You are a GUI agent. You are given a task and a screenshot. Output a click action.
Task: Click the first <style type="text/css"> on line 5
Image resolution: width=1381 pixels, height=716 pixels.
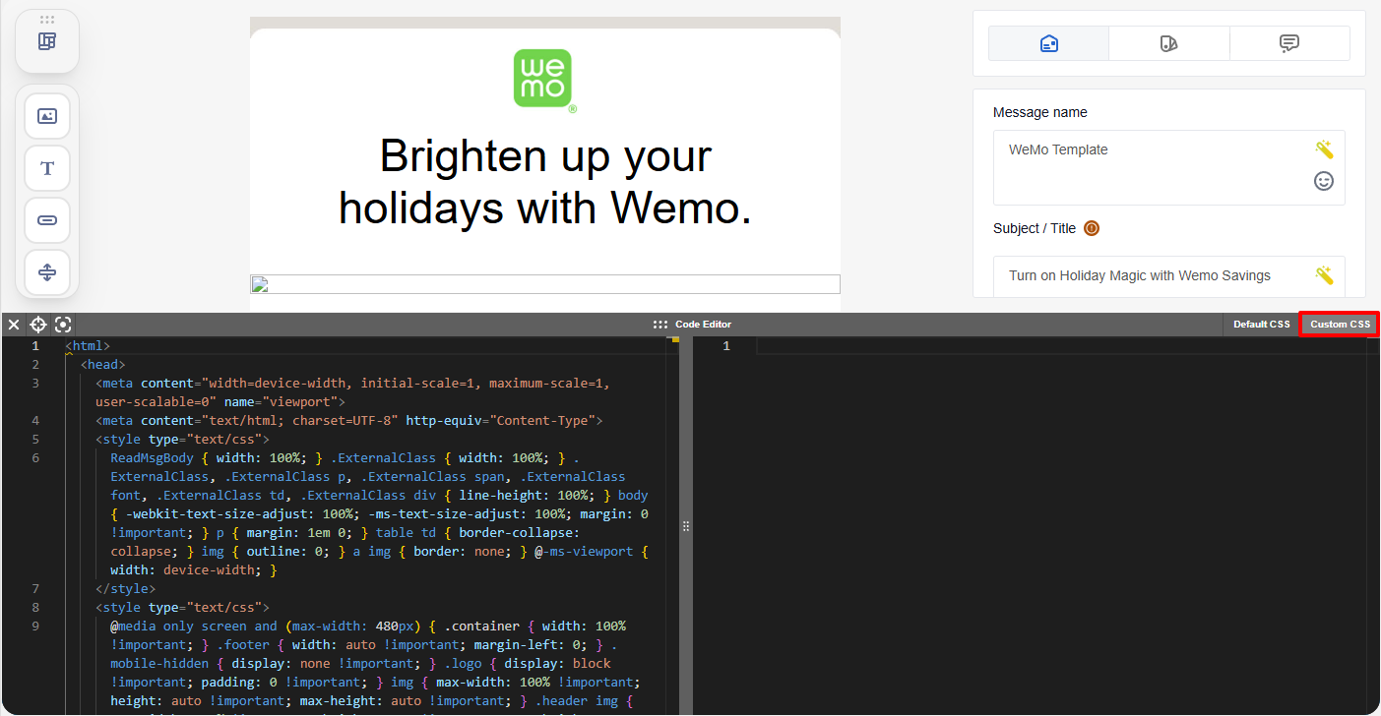point(182,440)
